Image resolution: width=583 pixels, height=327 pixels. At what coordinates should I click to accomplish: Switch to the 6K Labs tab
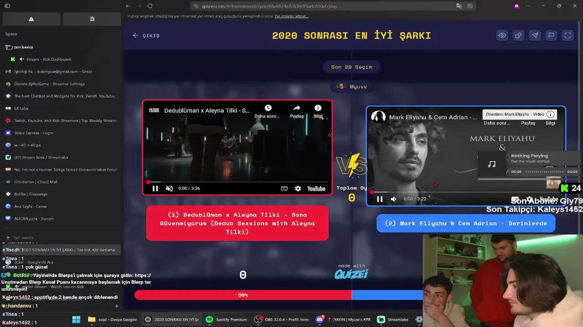point(61,108)
